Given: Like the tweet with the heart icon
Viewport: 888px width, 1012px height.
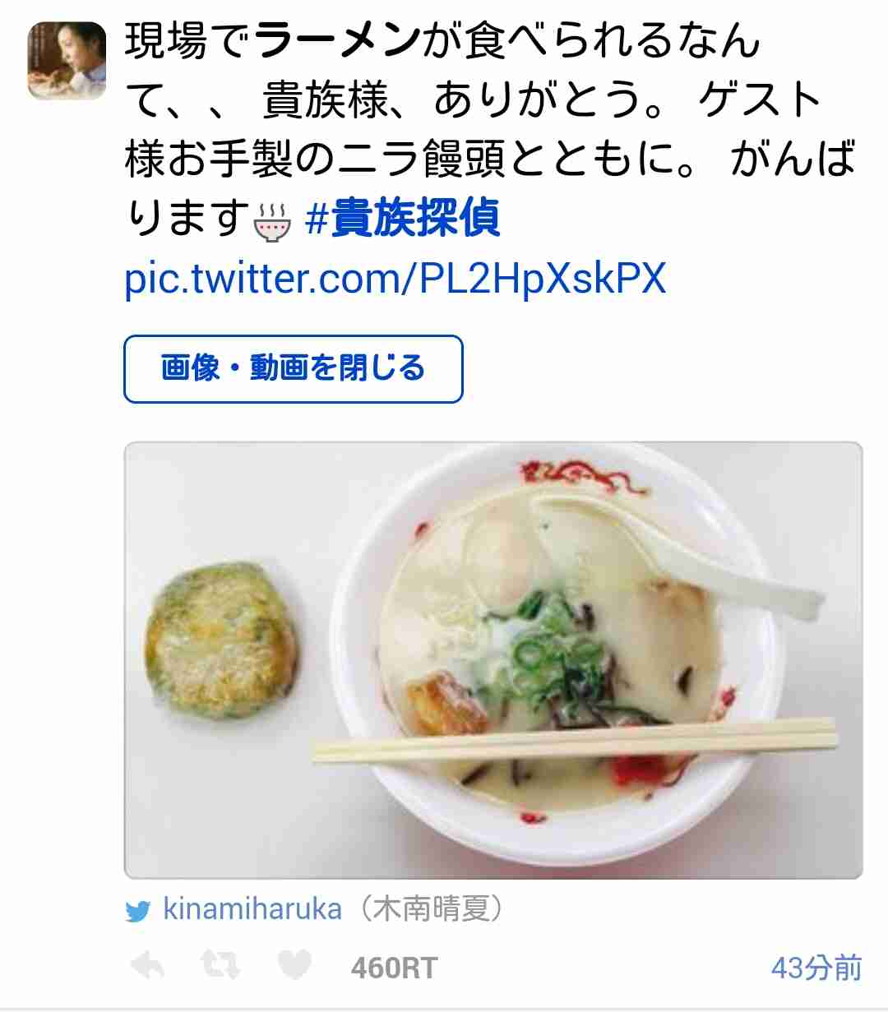Looking at the screenshot, I should (x=294, y=966).
